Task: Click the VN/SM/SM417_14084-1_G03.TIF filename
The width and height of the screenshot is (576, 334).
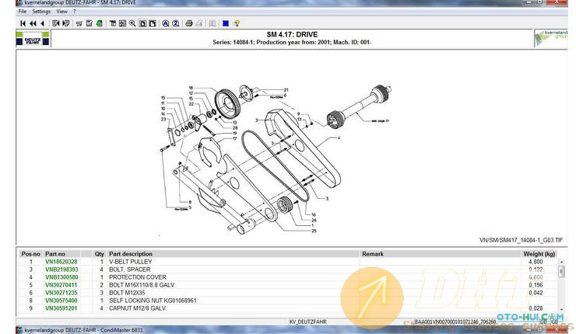Action: (x=521, y=240)
